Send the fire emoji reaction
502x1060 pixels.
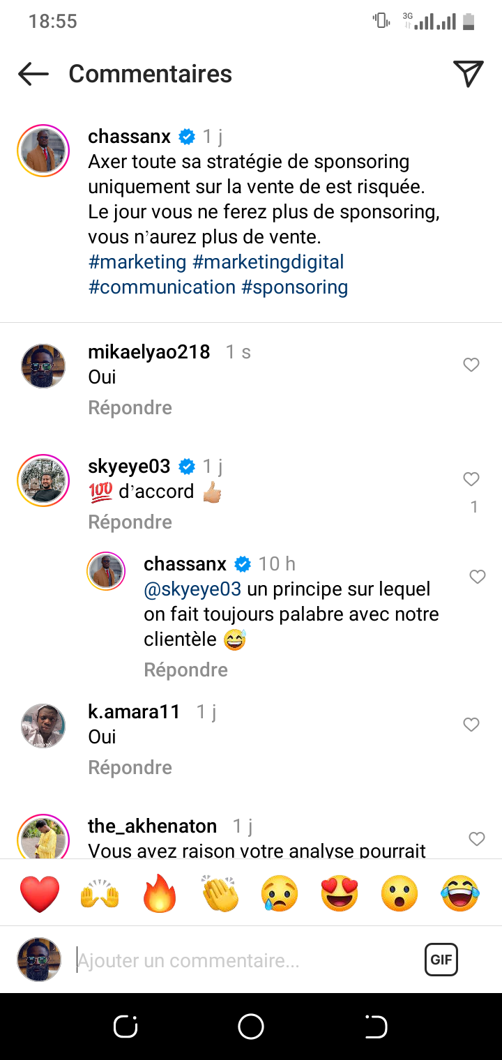click(160, 893)
